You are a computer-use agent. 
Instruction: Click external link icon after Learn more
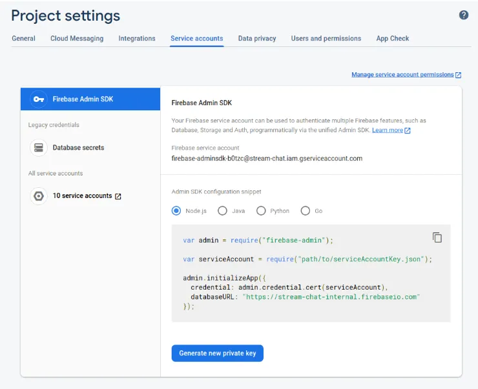[x=408, y=130]
